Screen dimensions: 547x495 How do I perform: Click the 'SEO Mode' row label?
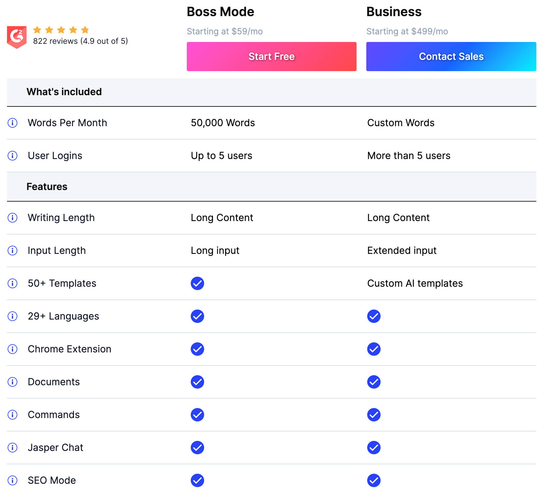pos(52,480)
